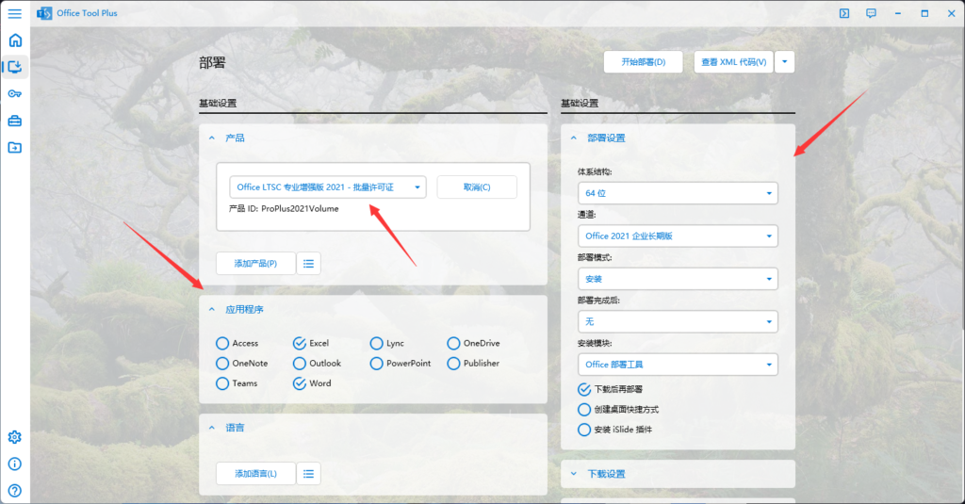Screen dimensions: 965x504
Task: Enable the Outlook application
Action: [x=317, y=364]
